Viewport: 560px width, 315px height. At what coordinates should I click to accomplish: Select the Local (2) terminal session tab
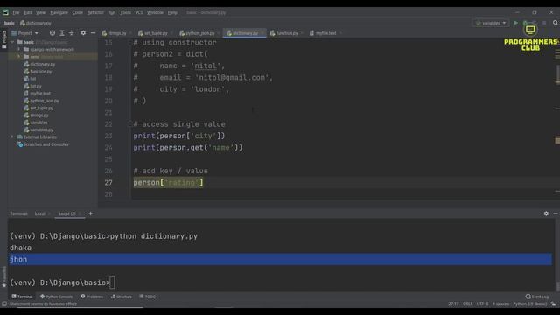[x=67, y=213]
